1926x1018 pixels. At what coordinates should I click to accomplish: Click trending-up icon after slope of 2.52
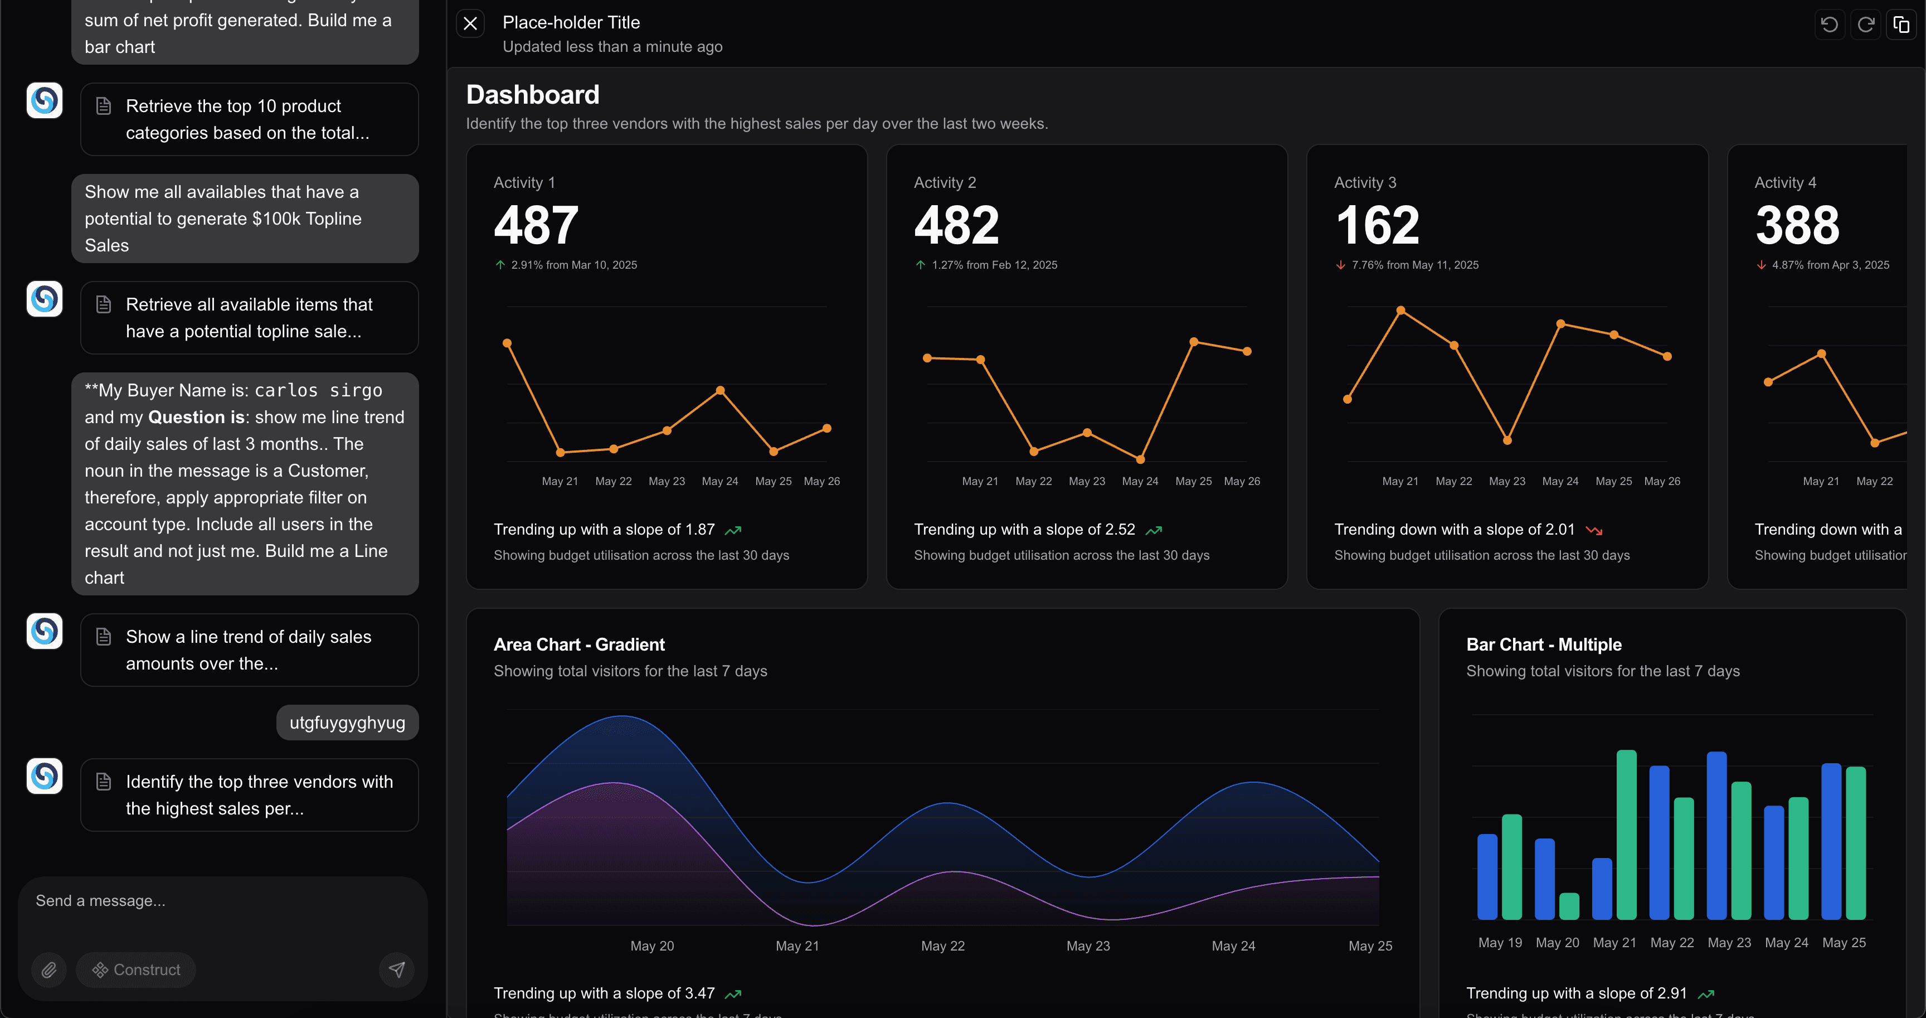(1154, 530)
